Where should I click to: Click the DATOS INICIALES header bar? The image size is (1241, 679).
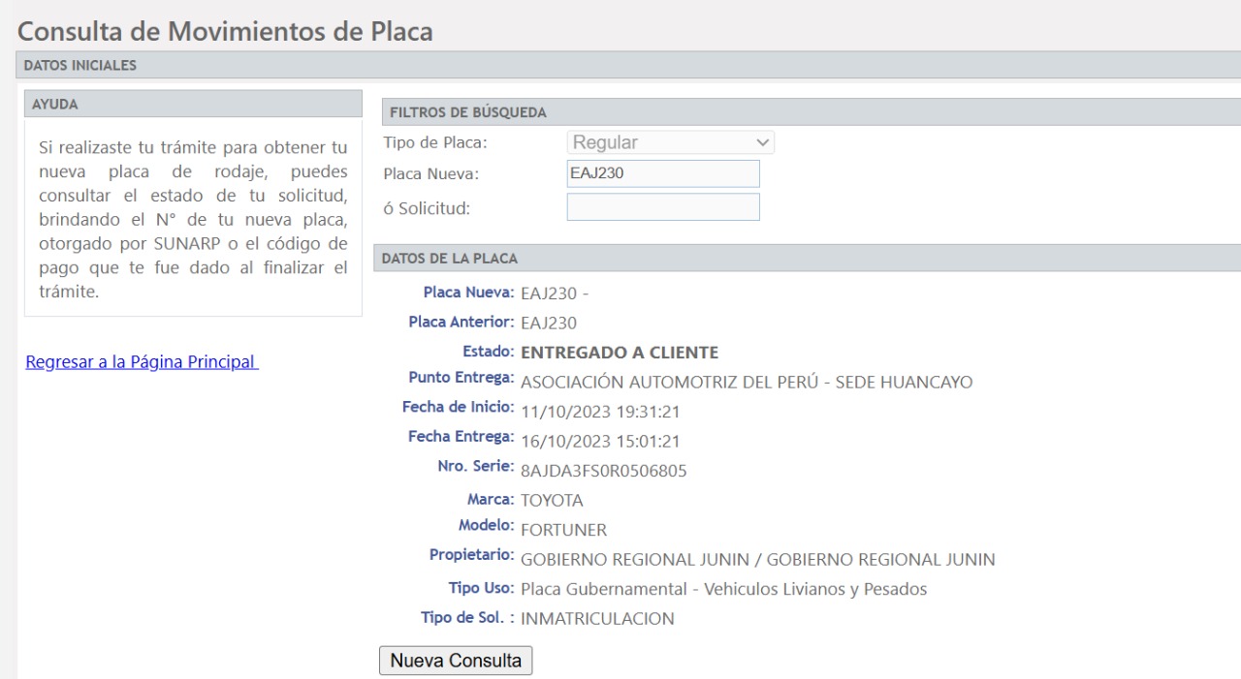[x=80, y=67]
